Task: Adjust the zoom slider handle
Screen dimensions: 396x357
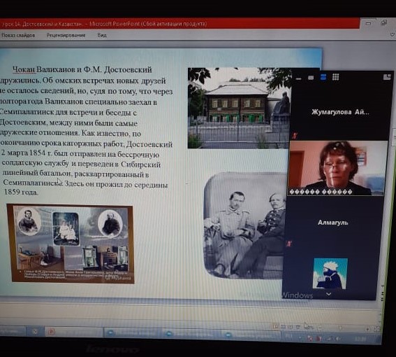Action: point(340,328)
